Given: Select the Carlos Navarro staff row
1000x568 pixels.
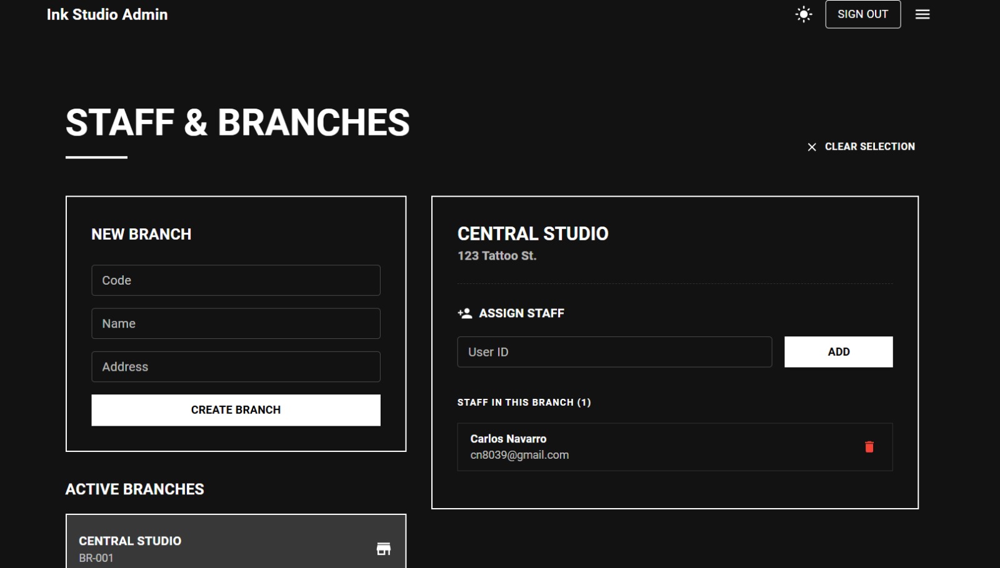Looking at the screenshot, I should click(656, 447).
